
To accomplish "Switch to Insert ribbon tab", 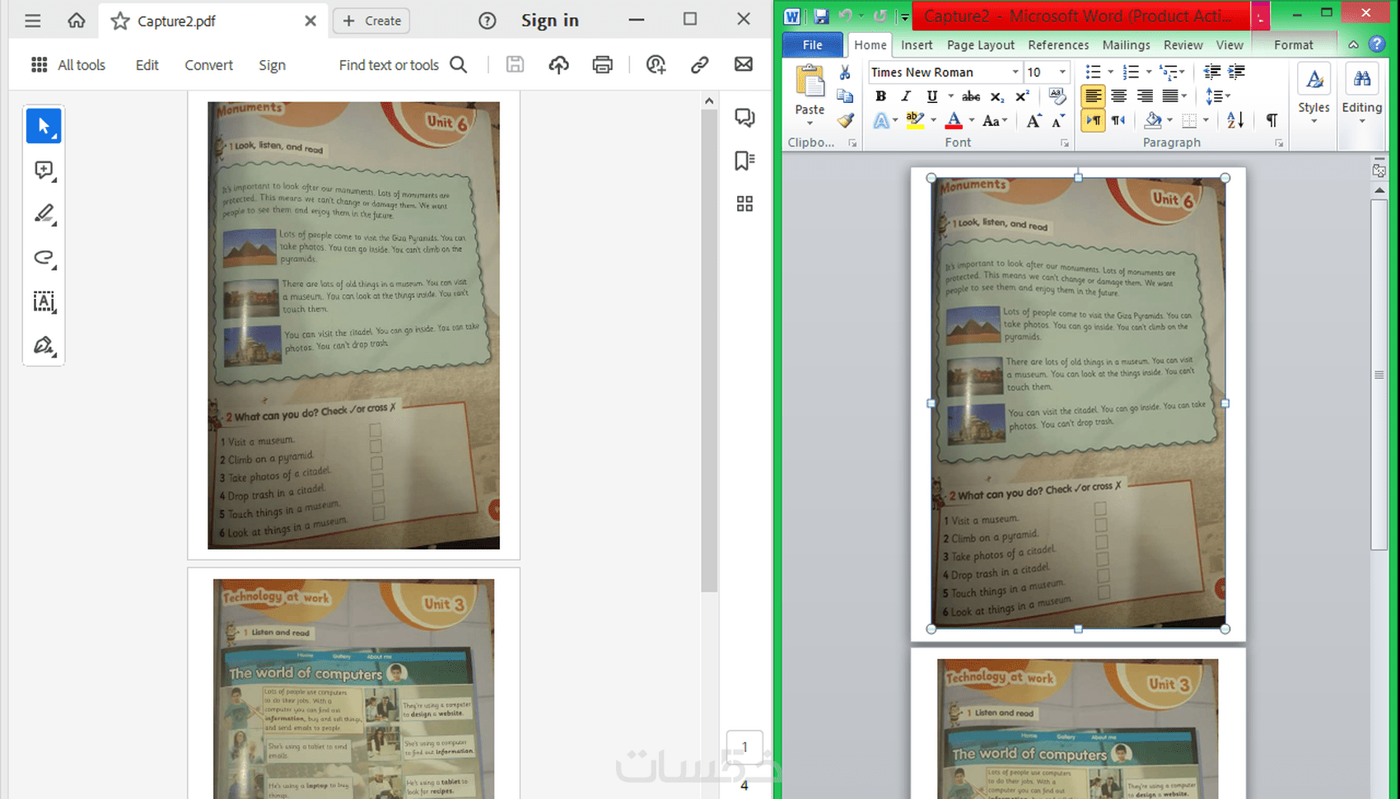I will (917, 44).
